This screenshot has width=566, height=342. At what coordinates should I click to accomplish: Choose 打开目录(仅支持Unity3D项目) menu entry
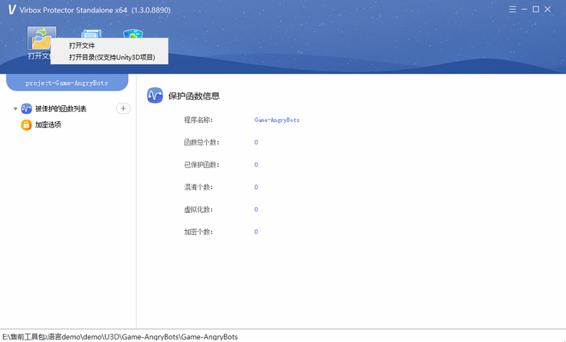click(x=112, y=57)
